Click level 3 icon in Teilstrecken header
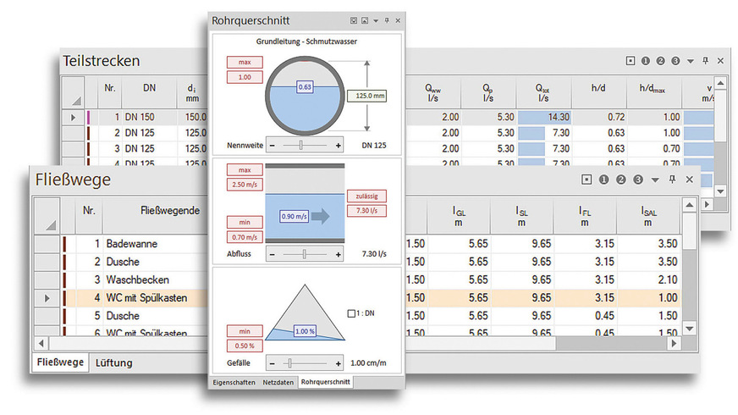 point(675,61)
